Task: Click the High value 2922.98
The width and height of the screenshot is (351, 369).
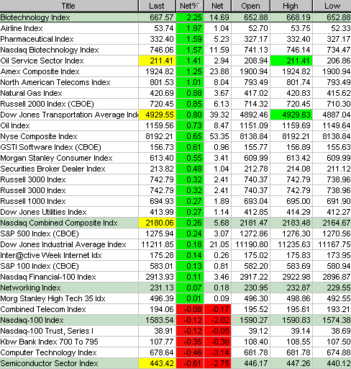Action: (x=291, y=277)
